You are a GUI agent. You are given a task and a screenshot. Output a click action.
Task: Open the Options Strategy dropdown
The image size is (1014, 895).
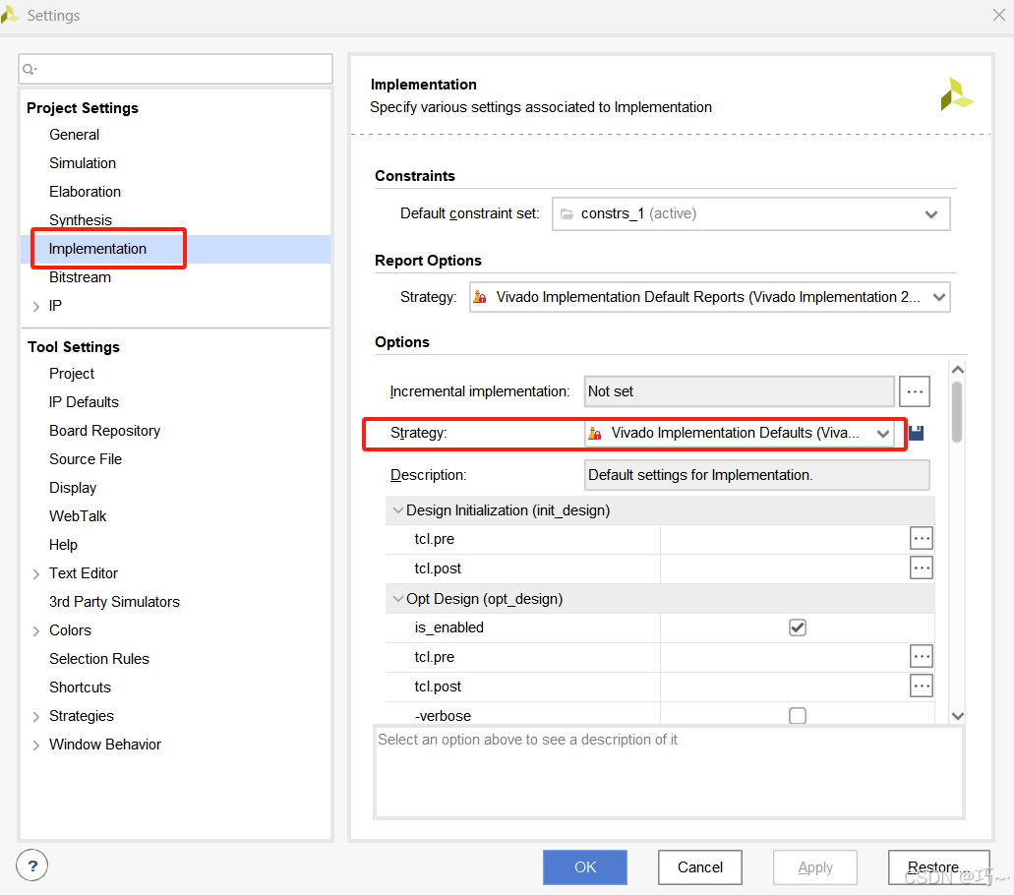740,434
